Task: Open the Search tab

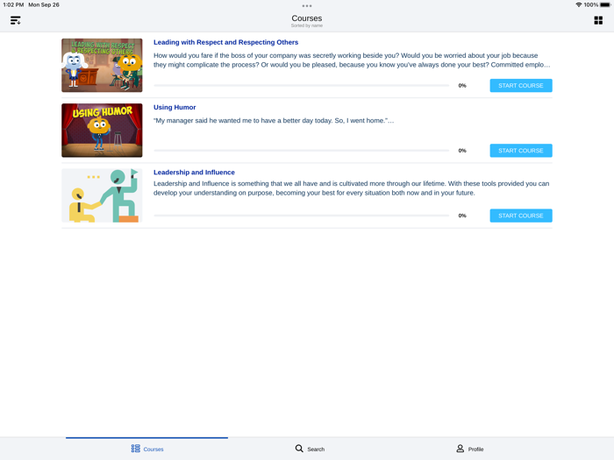Action: [310, 449]
